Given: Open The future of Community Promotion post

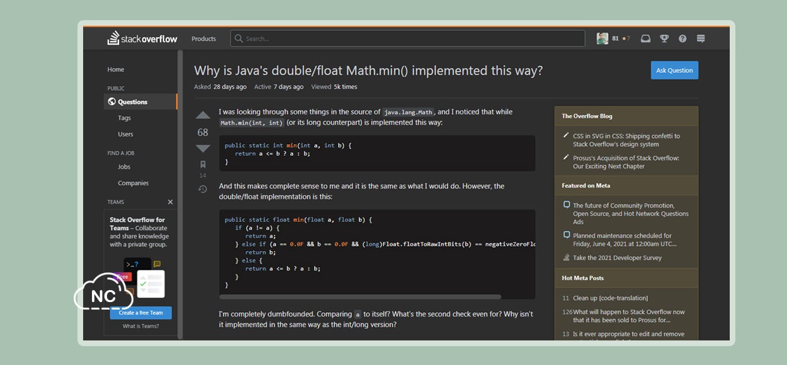Looking at the screenshot, I should [x=631, y=214].
